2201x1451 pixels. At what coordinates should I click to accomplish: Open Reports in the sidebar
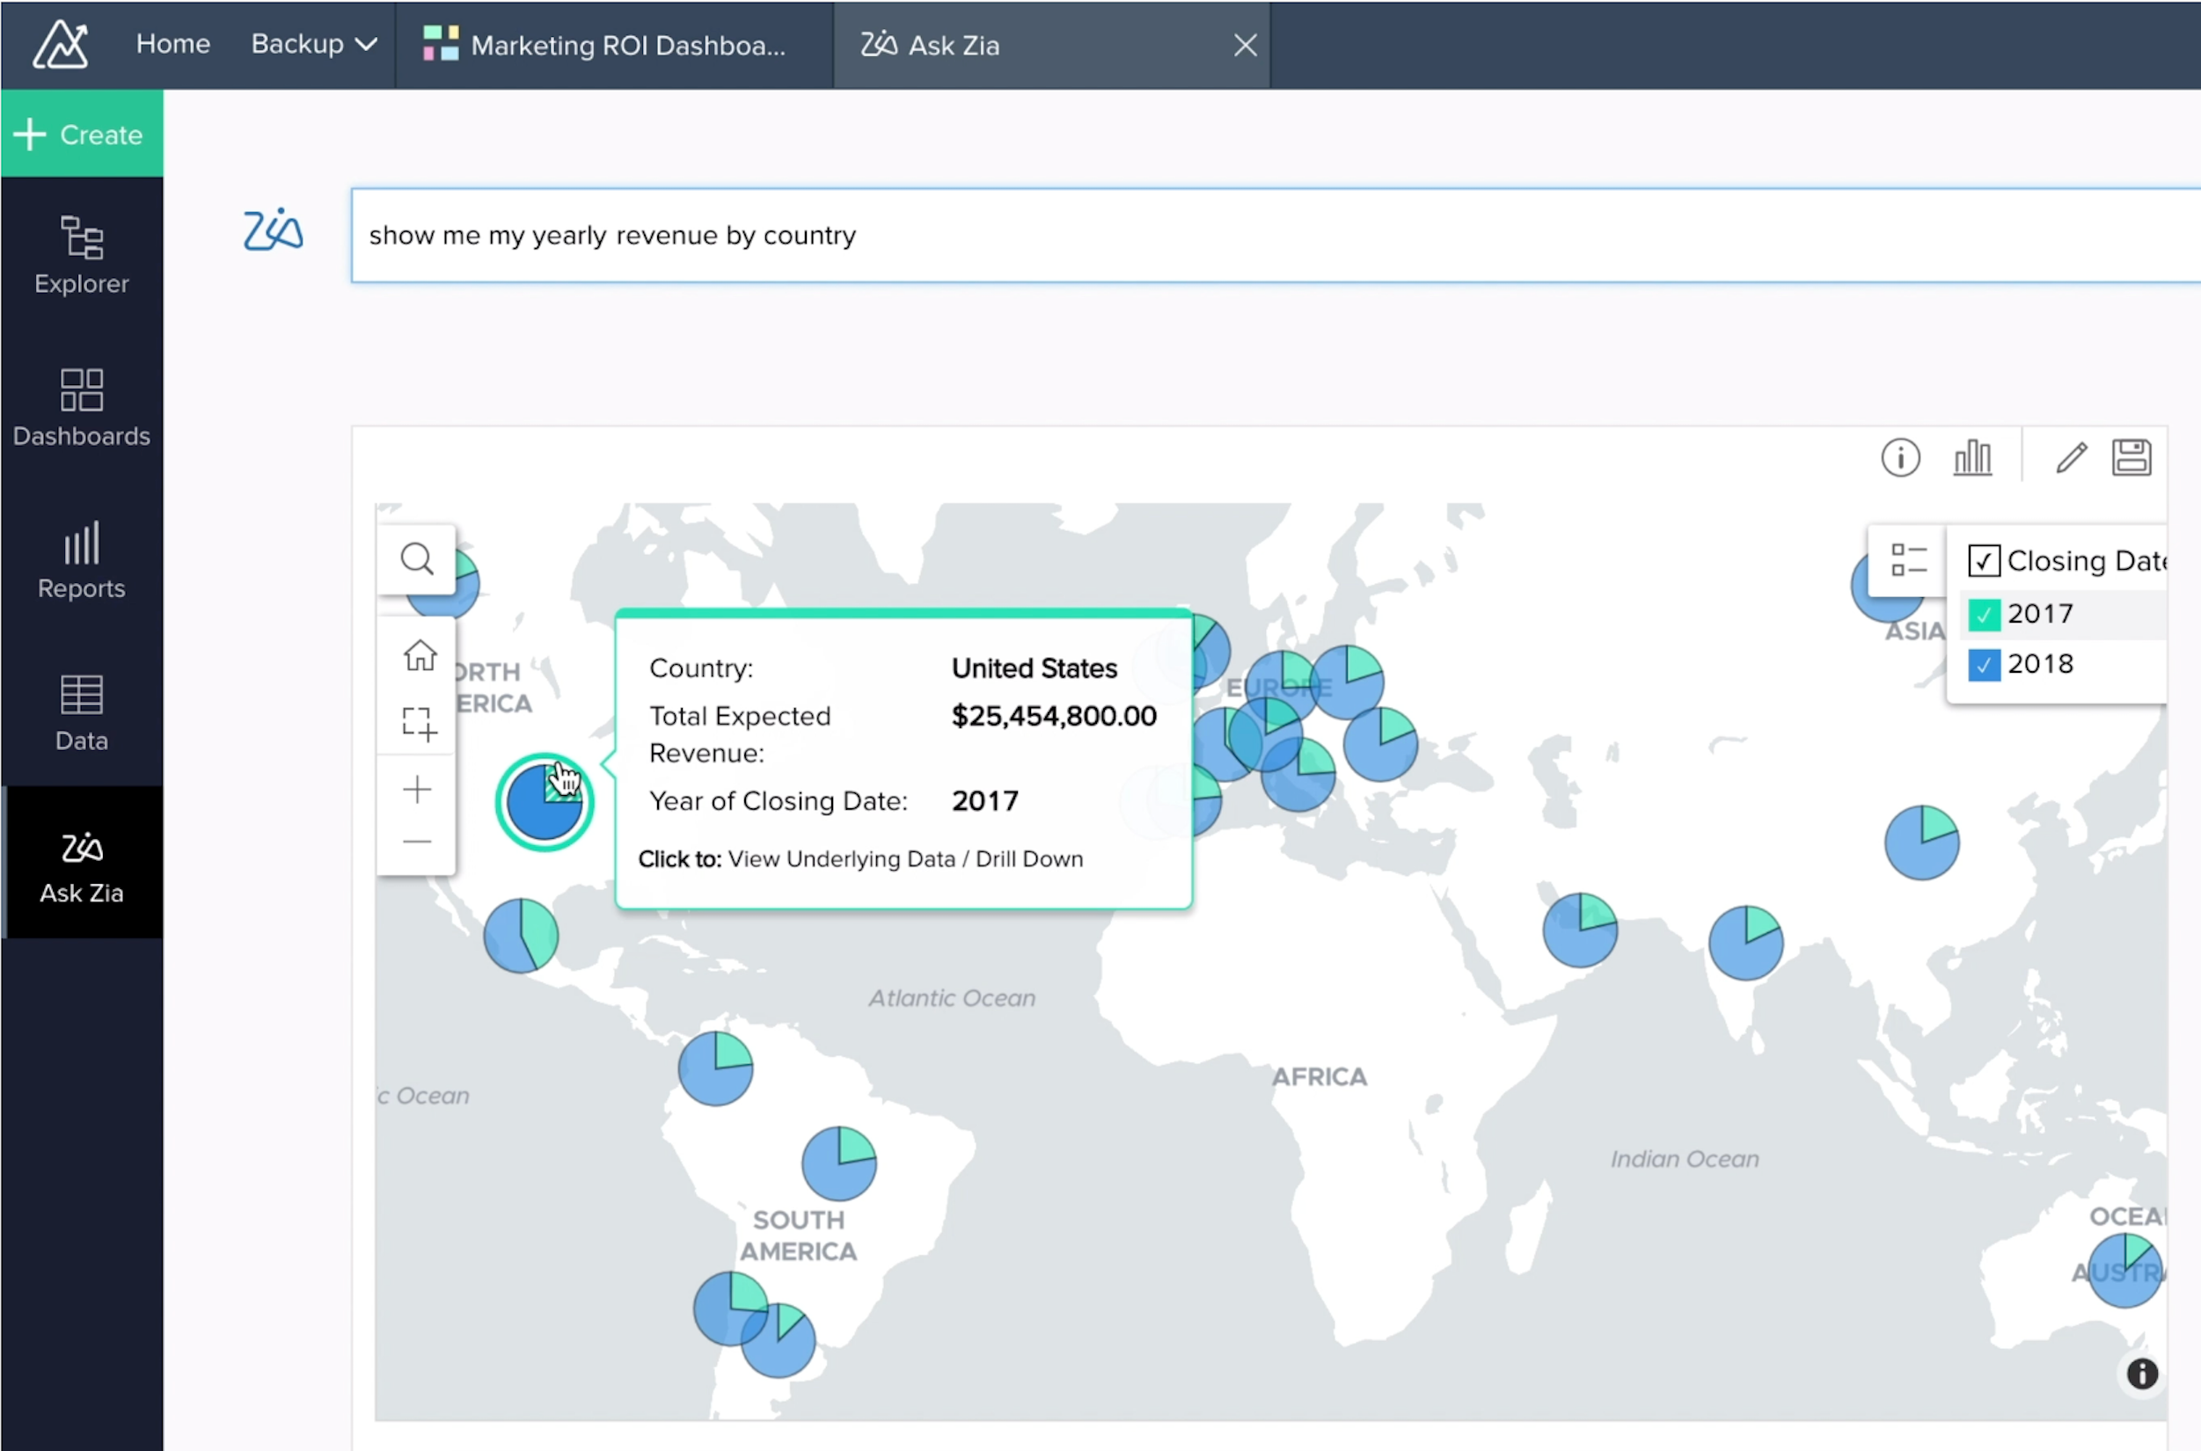[x=82, y=560]
